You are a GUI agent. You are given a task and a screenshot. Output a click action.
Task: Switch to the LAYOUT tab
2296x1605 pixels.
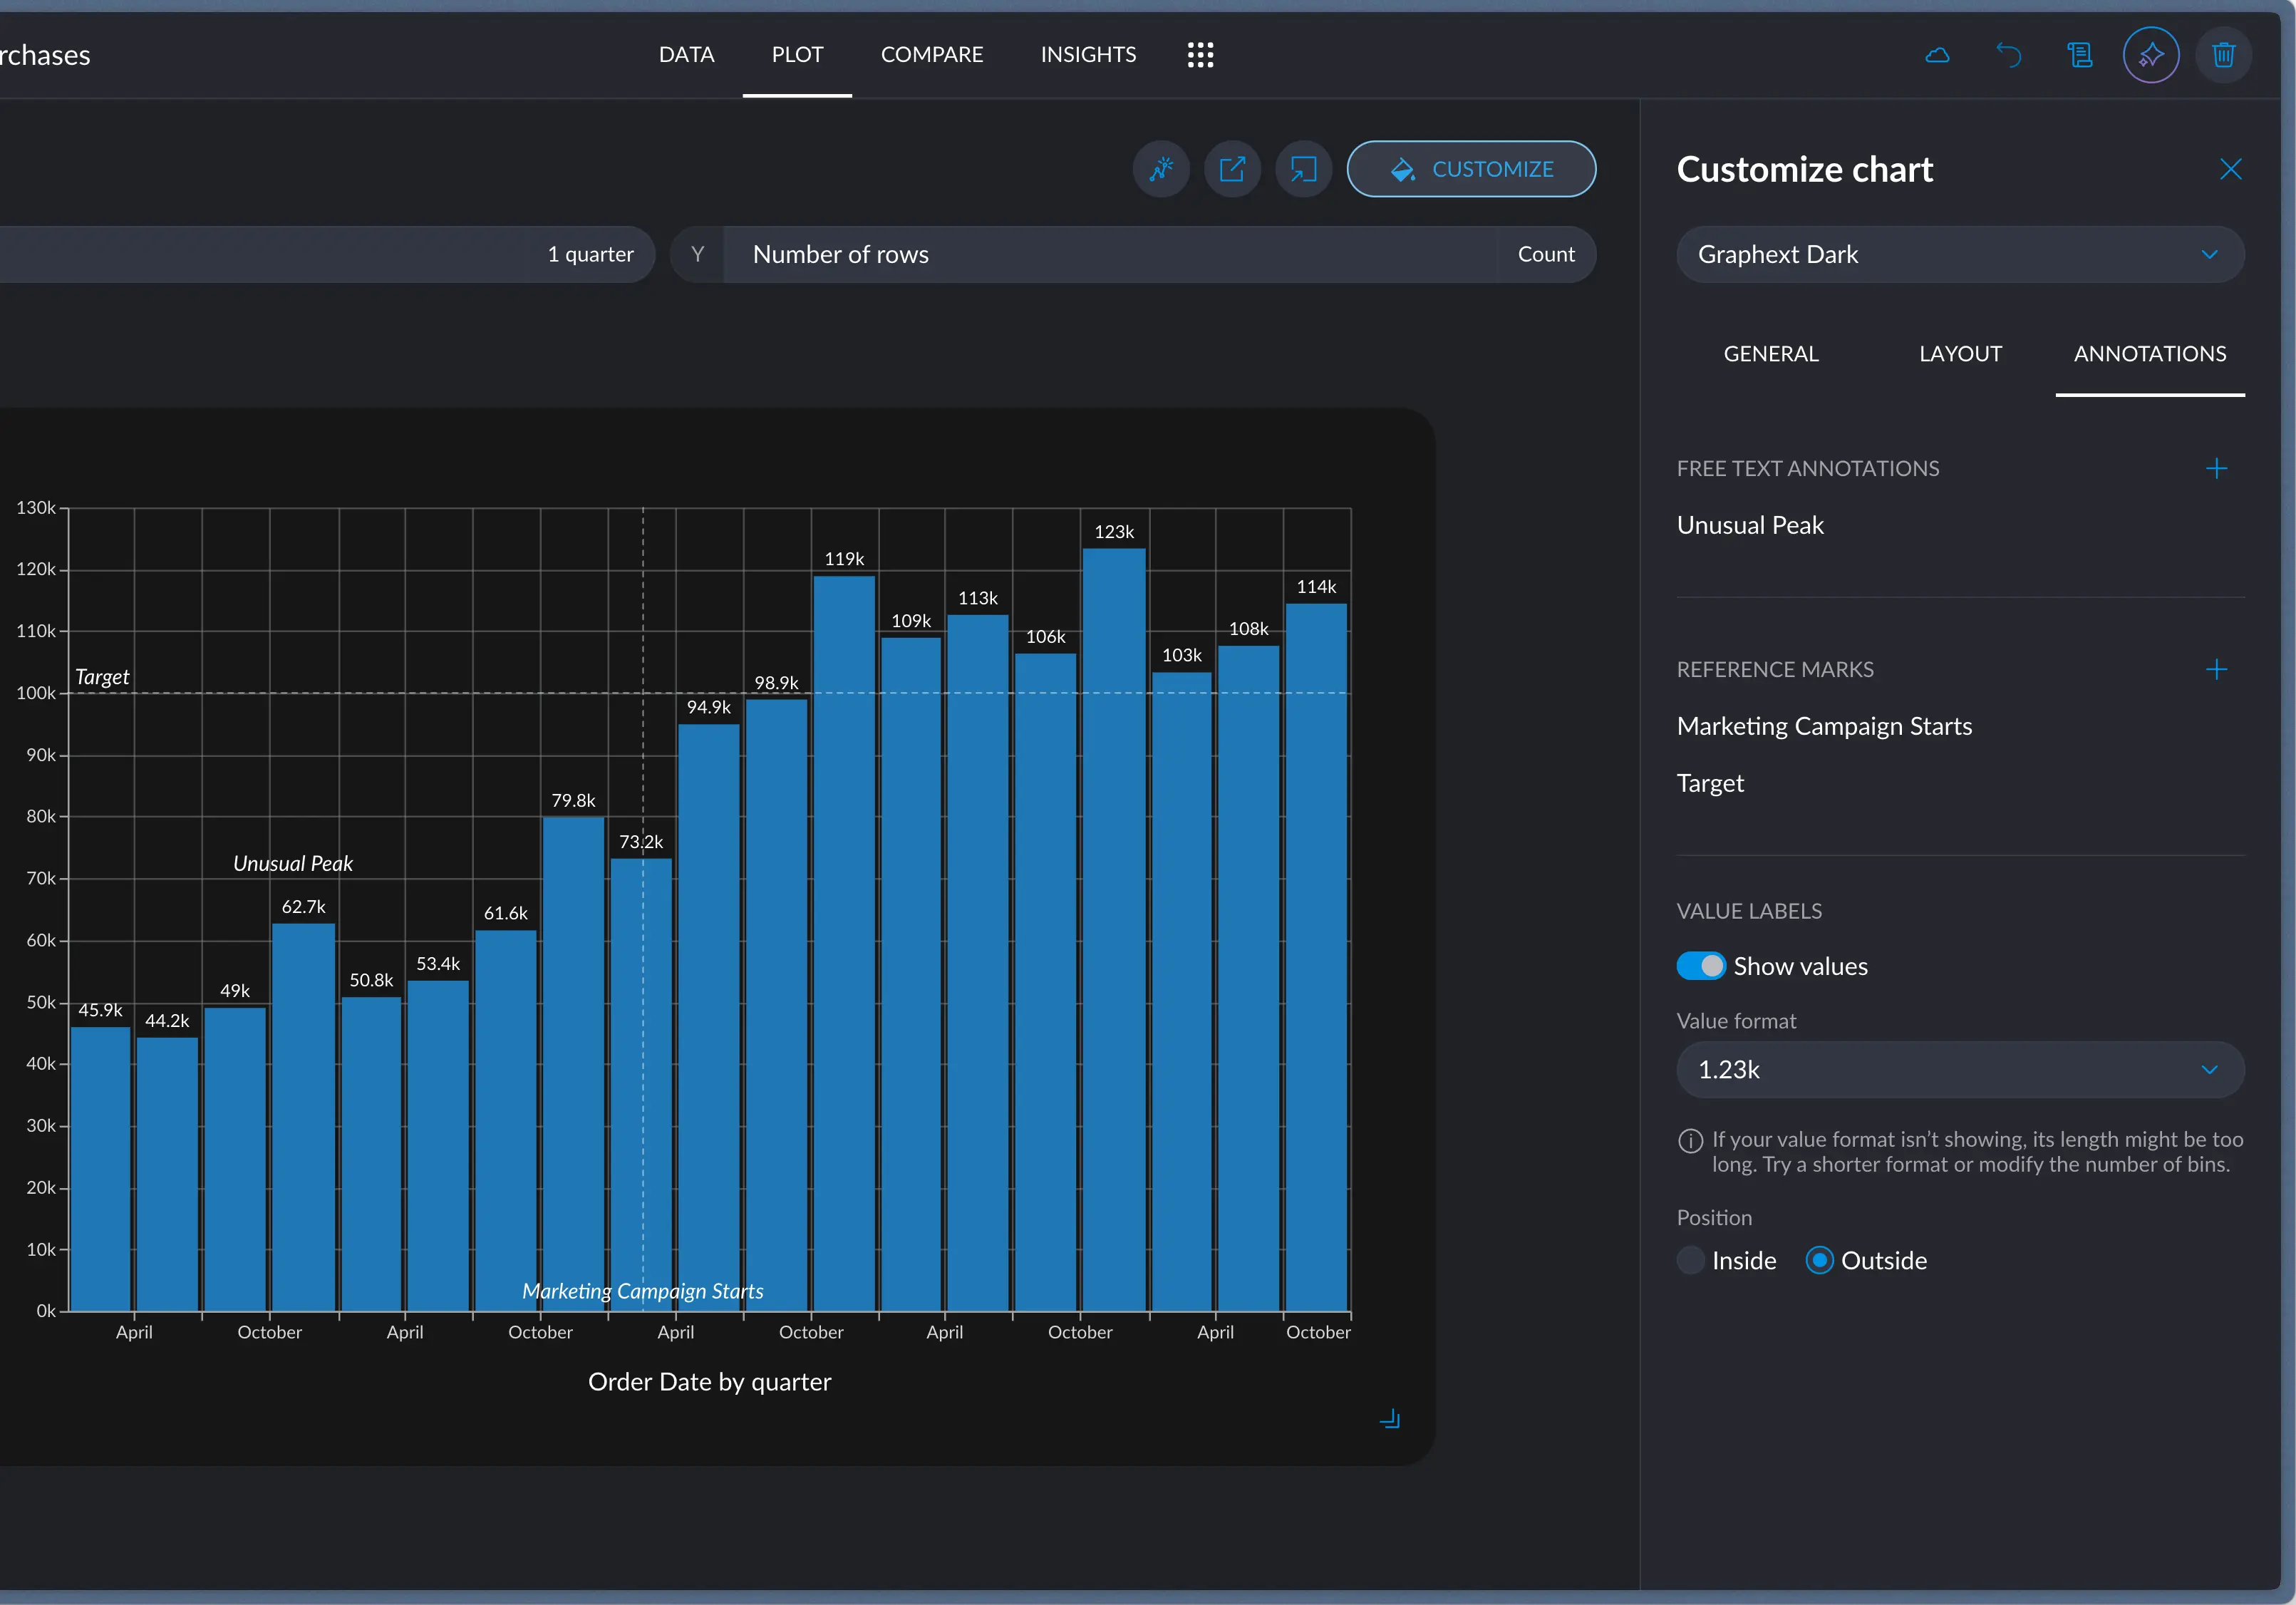pos(1960,354)
